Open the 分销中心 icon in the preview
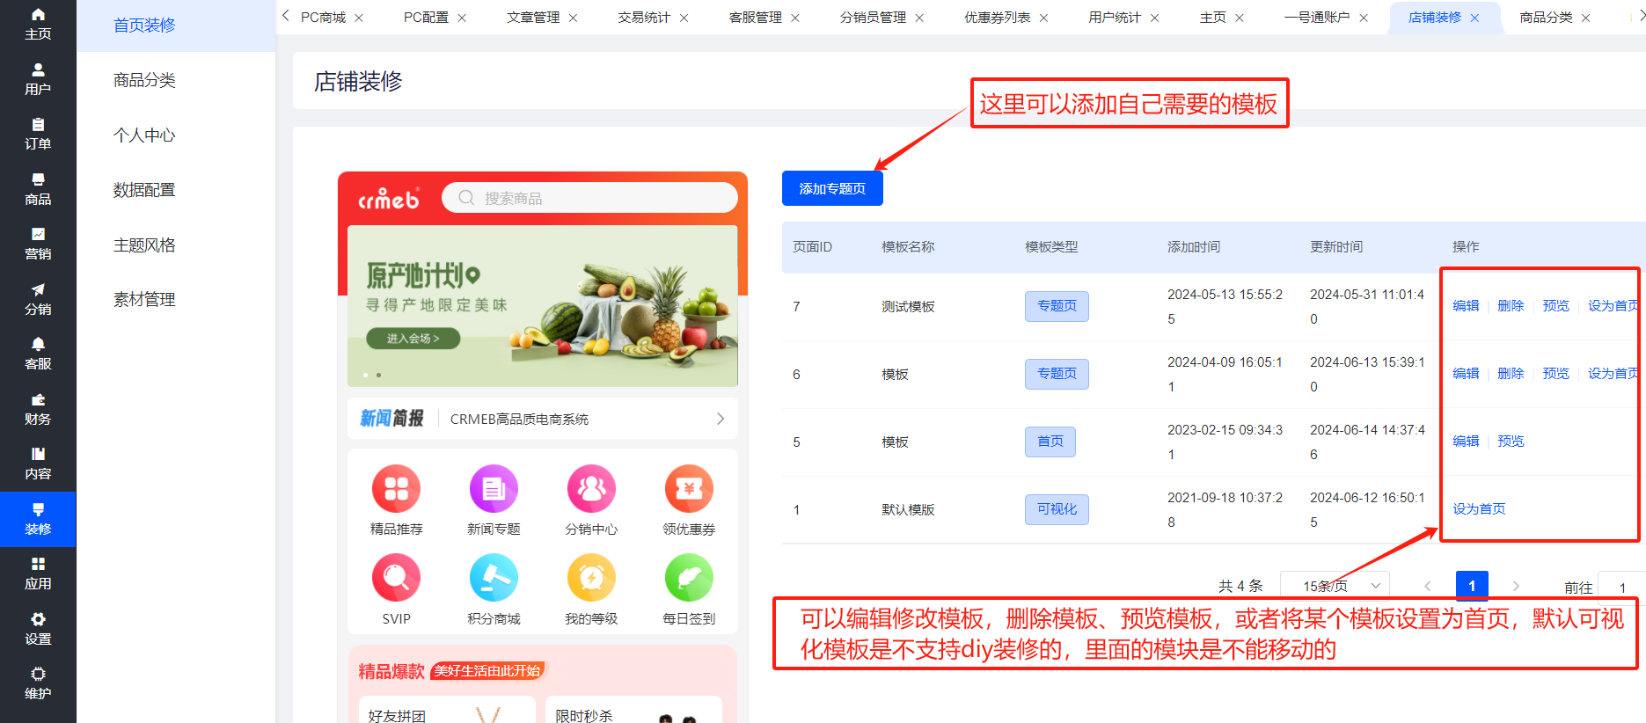 coord(591,489)
